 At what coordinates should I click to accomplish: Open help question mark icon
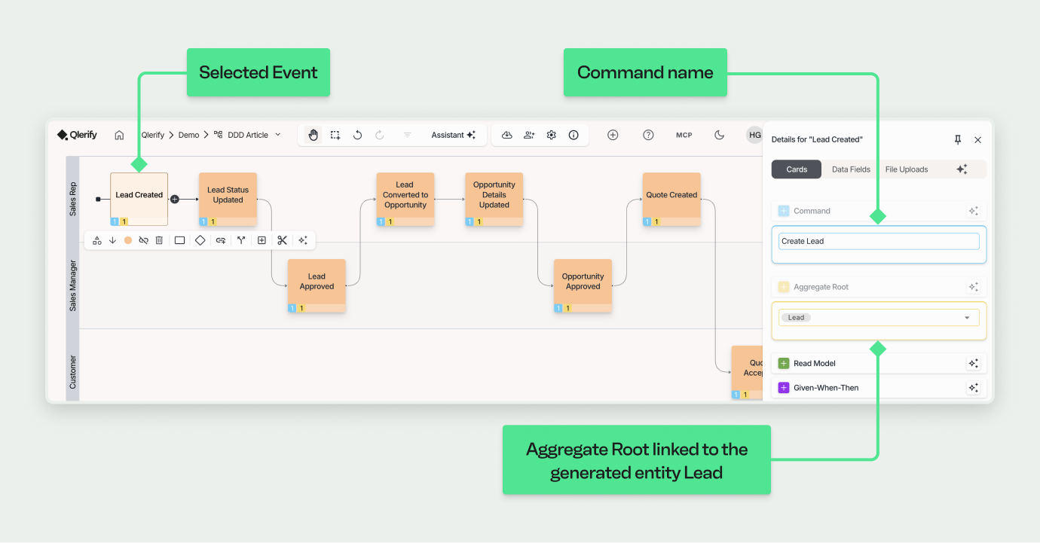click(x=648, y=135)
